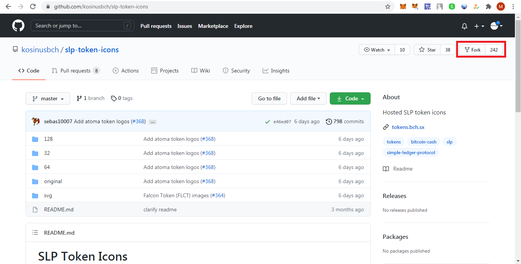
Task: Bookmark this page with the star icon
Action: coord(388,6)
